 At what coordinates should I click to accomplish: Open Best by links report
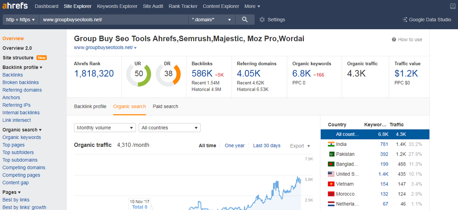tap(16, 200)
